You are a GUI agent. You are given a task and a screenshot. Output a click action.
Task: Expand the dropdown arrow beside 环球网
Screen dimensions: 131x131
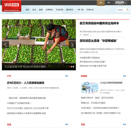125,3
